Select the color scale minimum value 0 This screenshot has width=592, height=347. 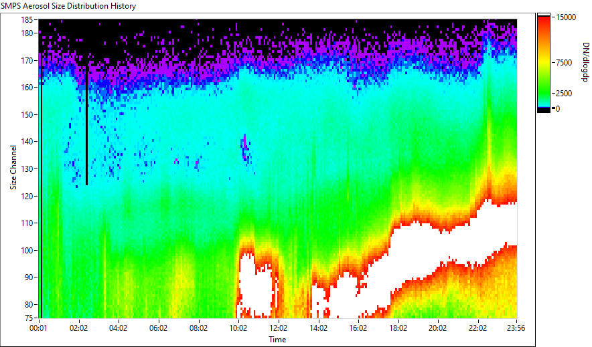click(x=558, y=109)
